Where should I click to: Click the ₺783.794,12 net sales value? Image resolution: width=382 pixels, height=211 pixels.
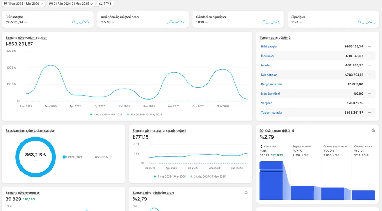point(354,75)
